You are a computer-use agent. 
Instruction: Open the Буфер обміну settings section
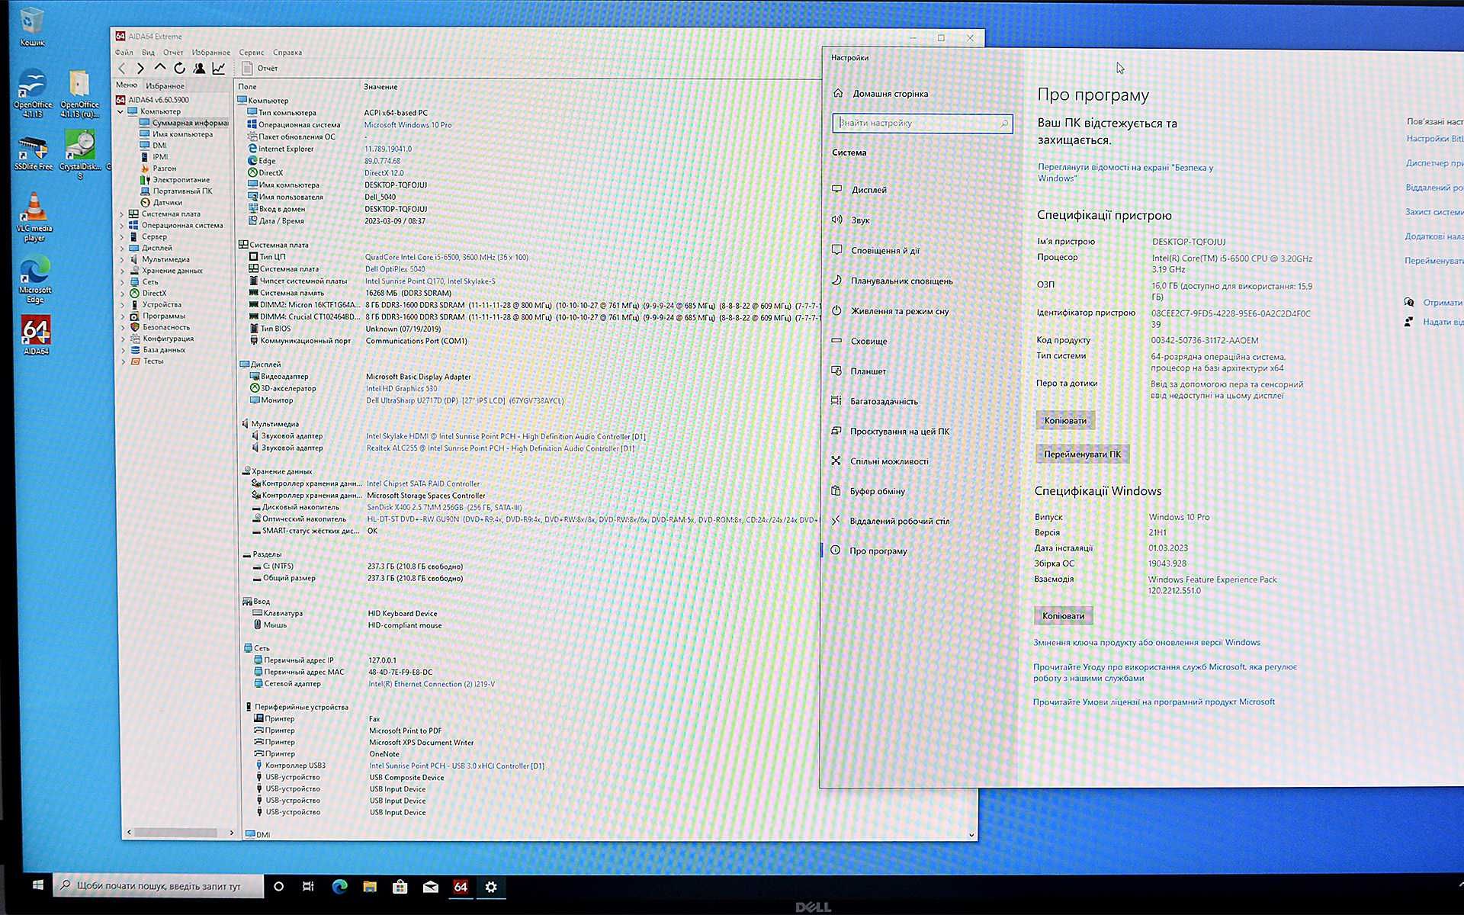click(877, 491)
